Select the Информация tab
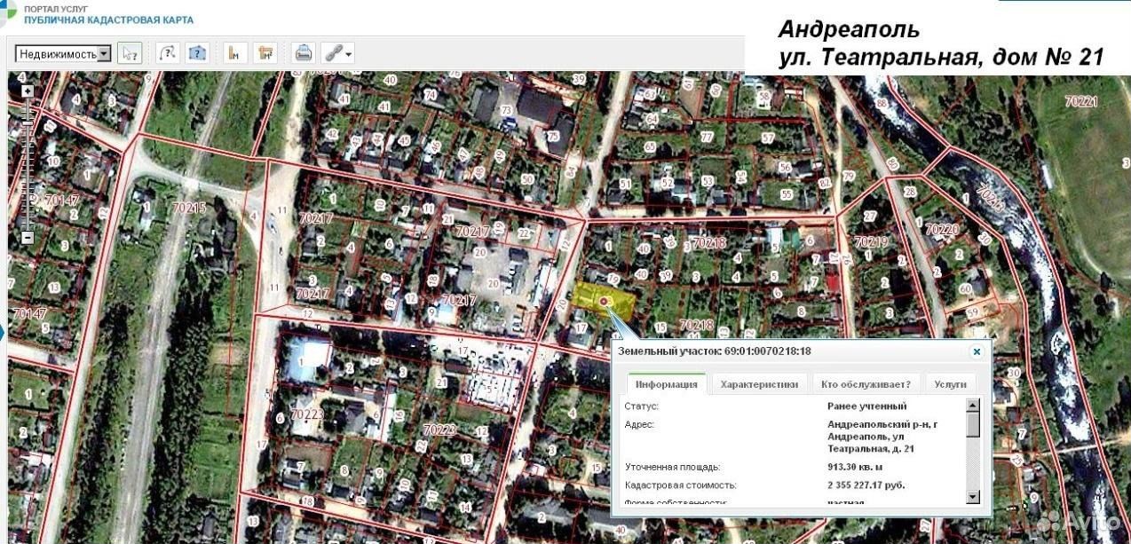The height and width of the screenshot is (544, 1131). point(666,384)
